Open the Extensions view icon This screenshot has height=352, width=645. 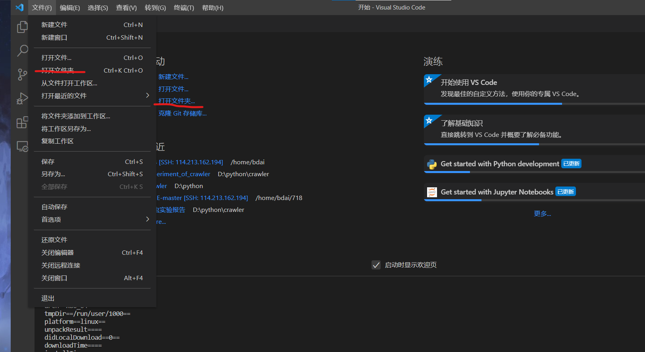pyautogui.click(x=22, y=122)
